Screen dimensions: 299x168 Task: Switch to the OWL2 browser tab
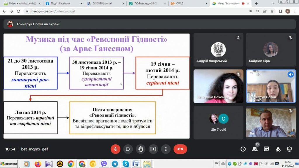point(188,3)
